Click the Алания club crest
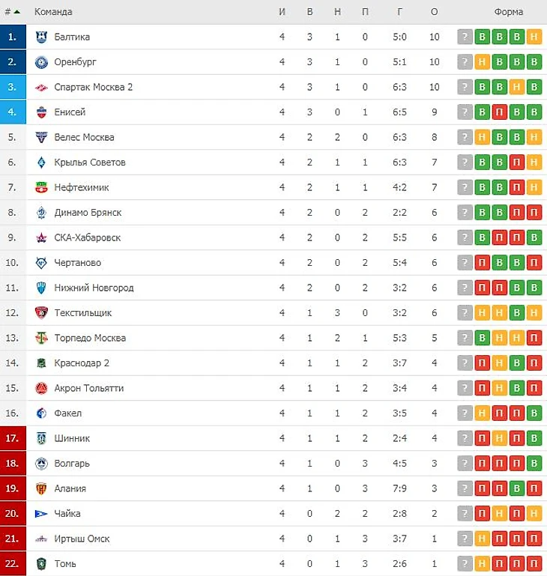The height and width of the screenshot is (576, 547). click(41, 488)
